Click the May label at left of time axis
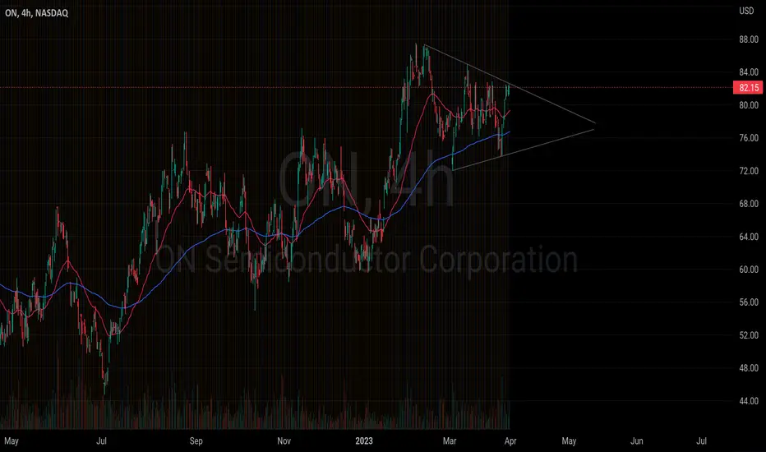The image size is (766, 452). [x=12, y=441]
